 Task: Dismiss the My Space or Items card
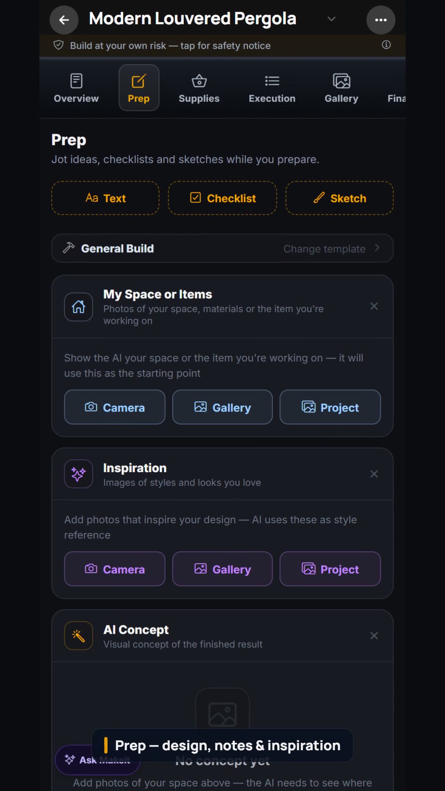tap(374, 306)
